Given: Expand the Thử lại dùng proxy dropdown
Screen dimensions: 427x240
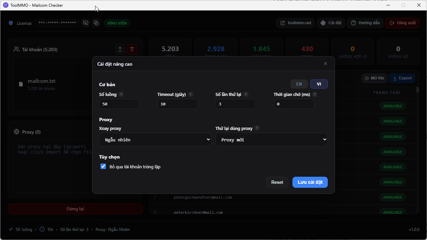Looking at the screenshot, I should (x=272, y=139).
